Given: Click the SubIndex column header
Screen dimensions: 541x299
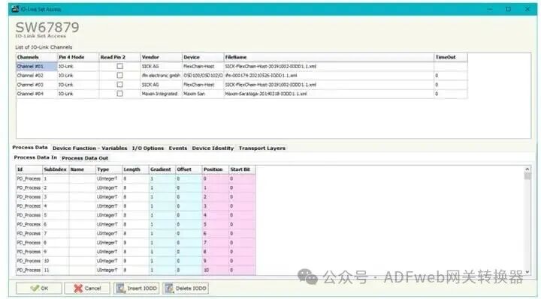Looking at the screenshot, I should click(56, 169).
